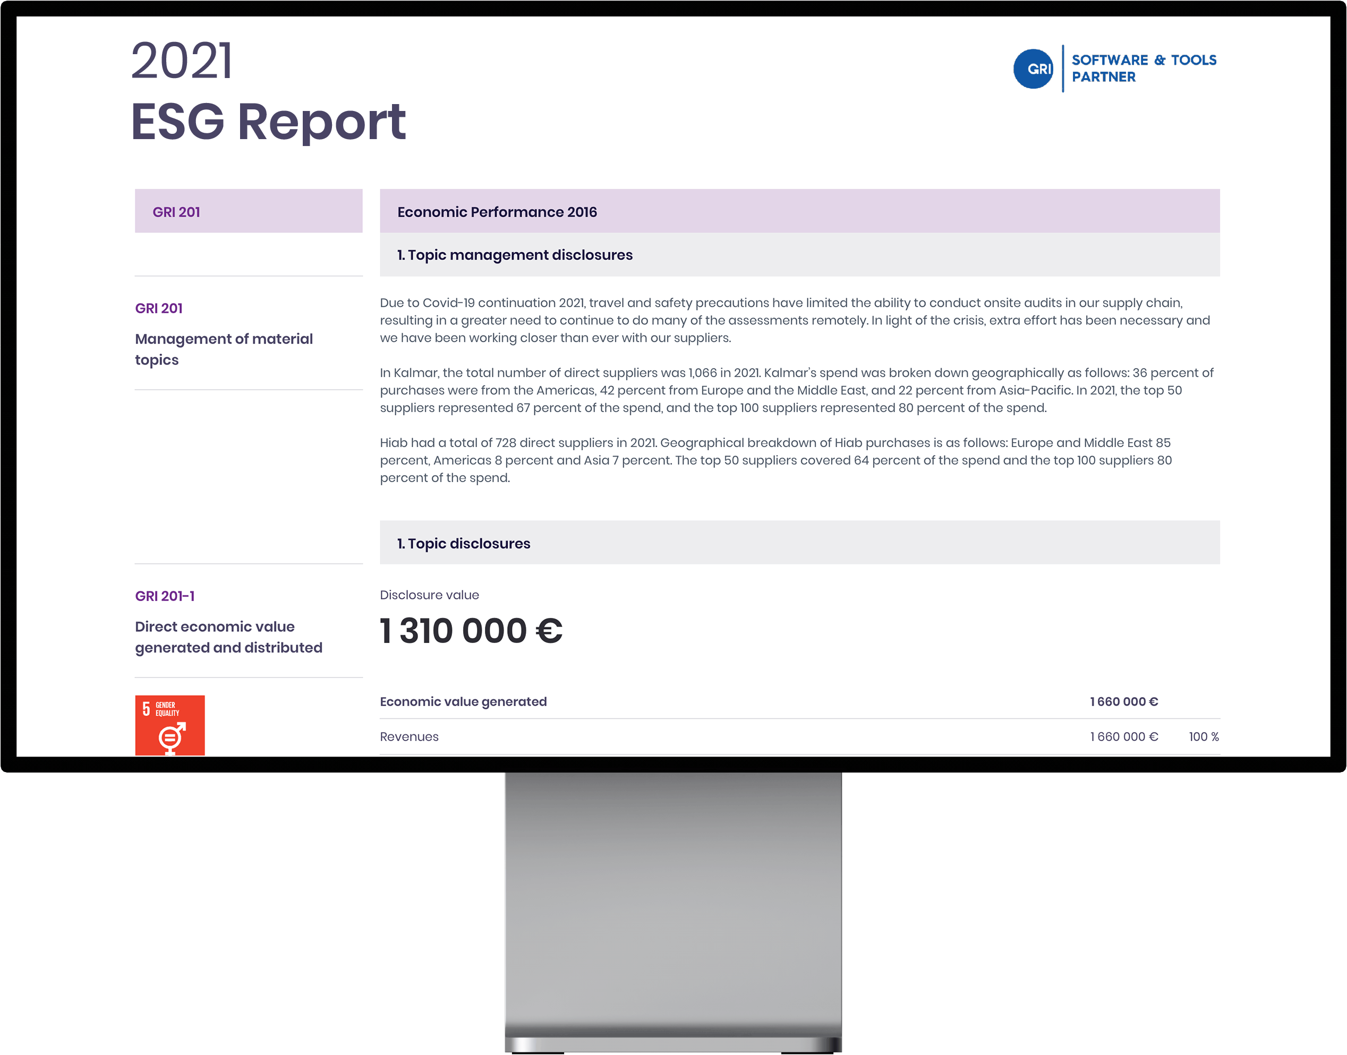Image resolution: width=1347 pixels, height=1055 pixels.
Task: Click the Covid-19 continuation paragraph
Action: [x=795, y=321]
